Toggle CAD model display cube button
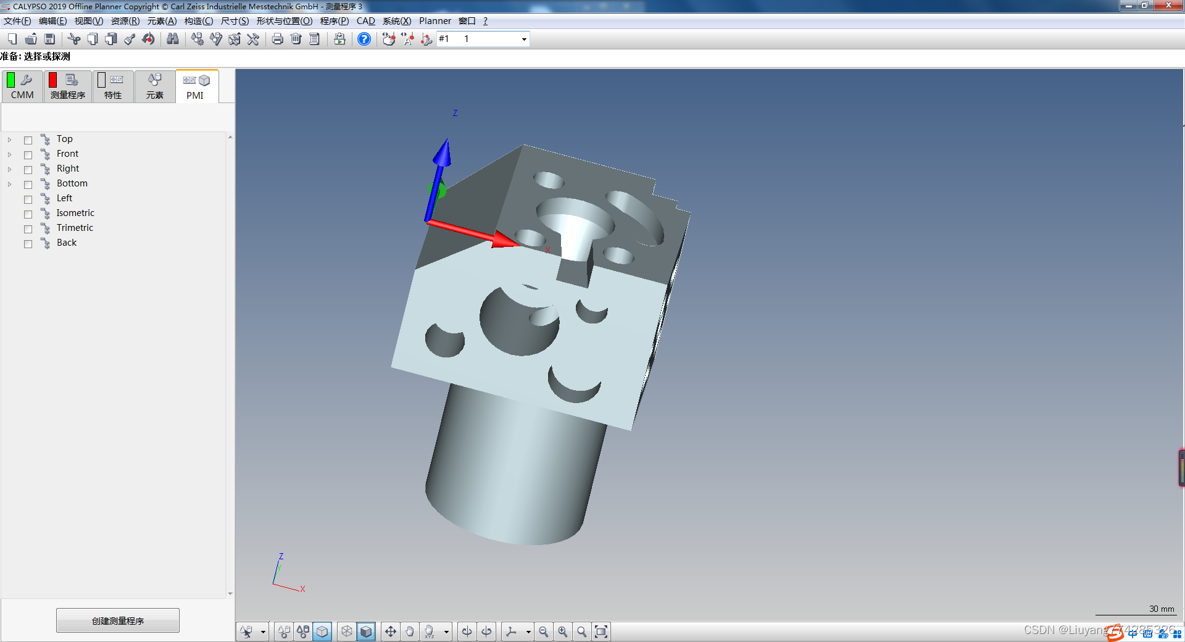Viewport: 1185px width, 642px height. pyautogui.click(x=322, y=632)
